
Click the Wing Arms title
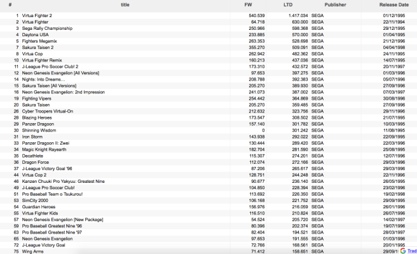coord(32,251)
